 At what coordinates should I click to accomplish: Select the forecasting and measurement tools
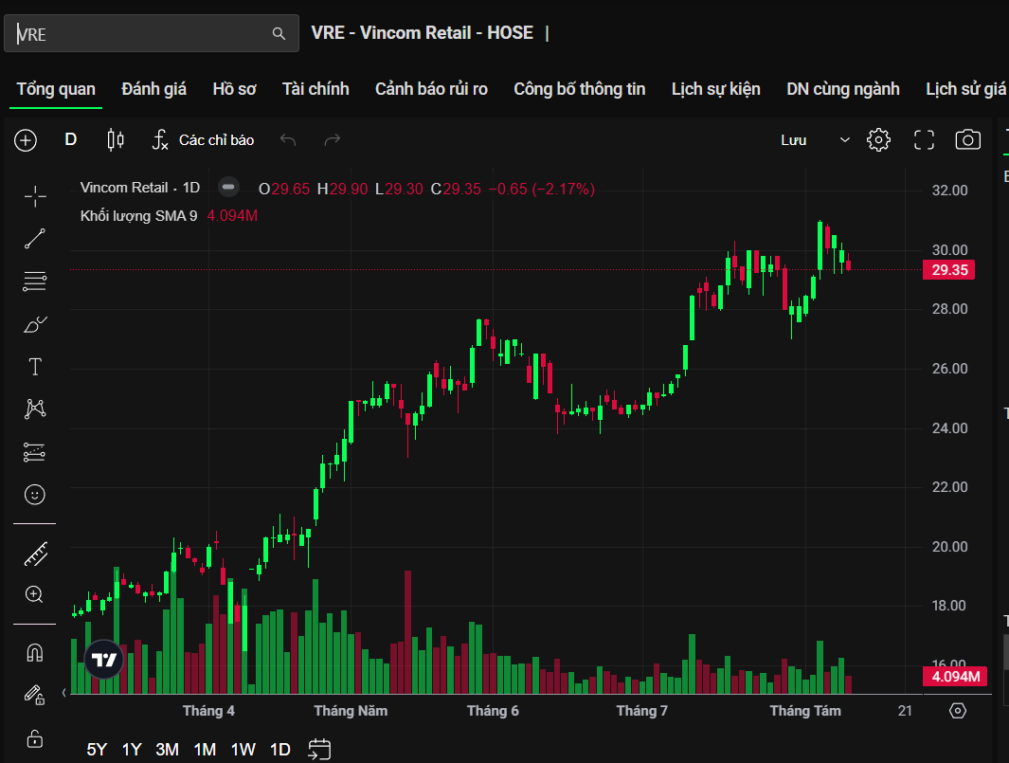click(x=35, y=452)
